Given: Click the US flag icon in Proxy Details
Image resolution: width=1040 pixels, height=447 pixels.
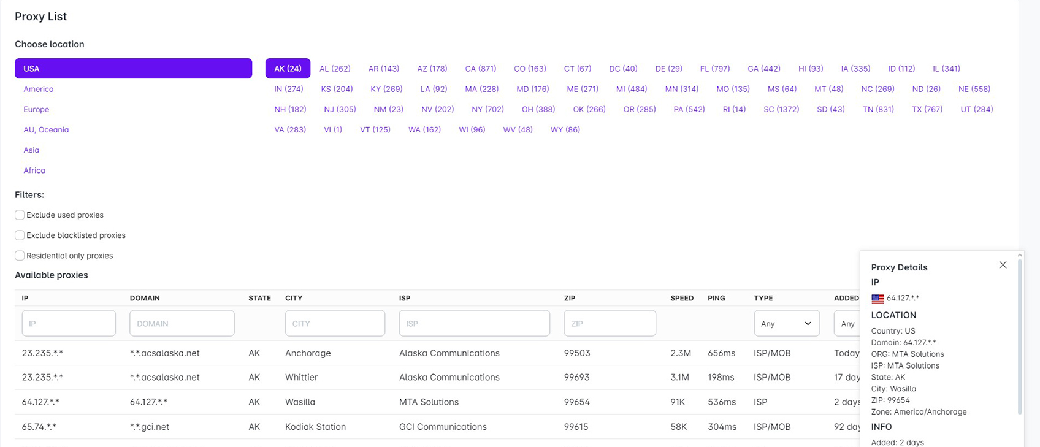Looking at the screenshot, I should tap(877, 299).
